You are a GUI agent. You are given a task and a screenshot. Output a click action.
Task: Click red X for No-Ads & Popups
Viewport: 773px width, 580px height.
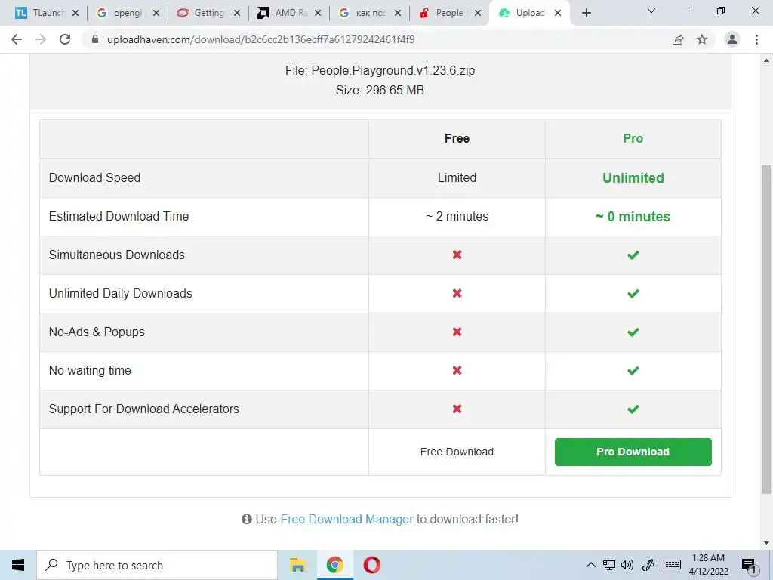457,332
